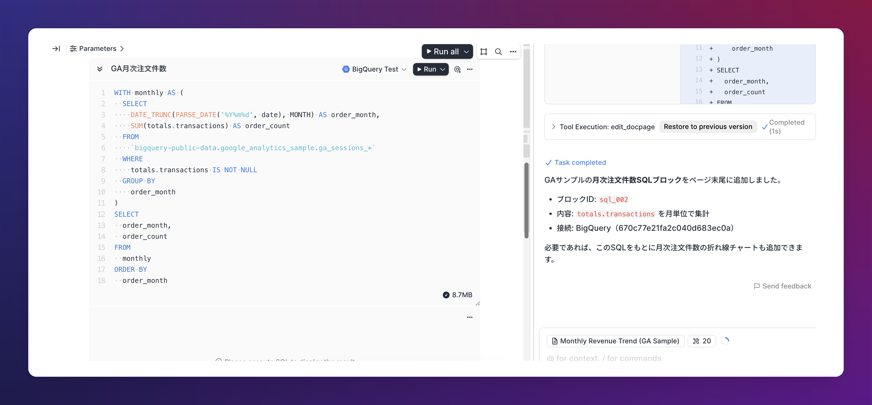The height and width of the screenshot is (405, 872).
Task: Click line number 12 in gutter
Action: [x=101, y=214]
